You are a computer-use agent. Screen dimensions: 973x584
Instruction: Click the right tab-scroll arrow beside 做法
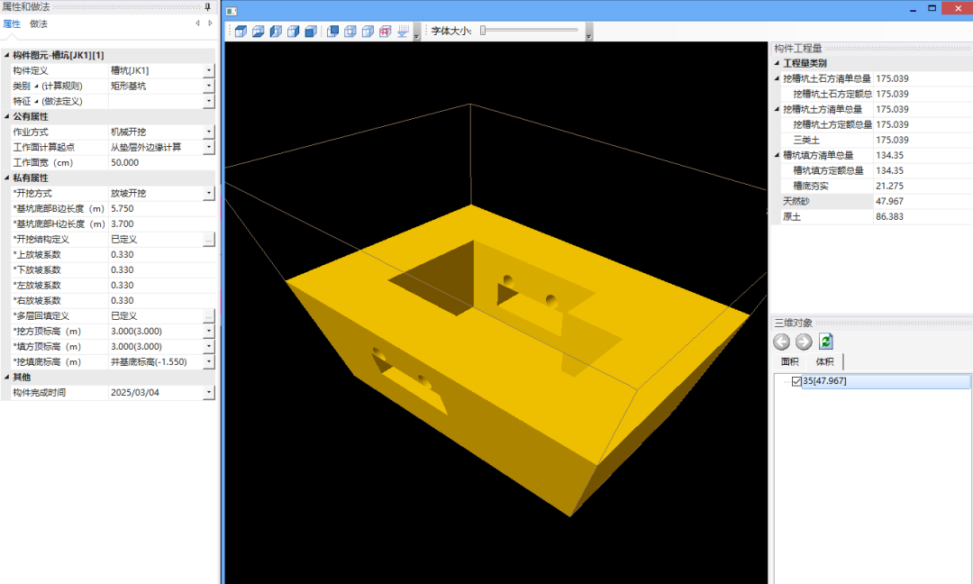[x=210, y=23]
